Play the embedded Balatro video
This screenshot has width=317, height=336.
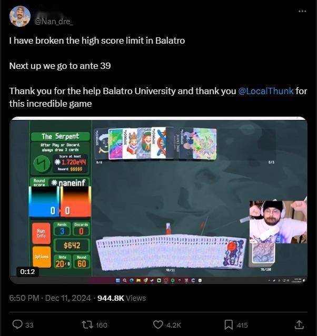point(158,200)
